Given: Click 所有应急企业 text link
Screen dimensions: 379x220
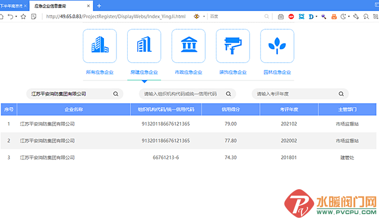Looking at the screenshot, I should point(100,72).
